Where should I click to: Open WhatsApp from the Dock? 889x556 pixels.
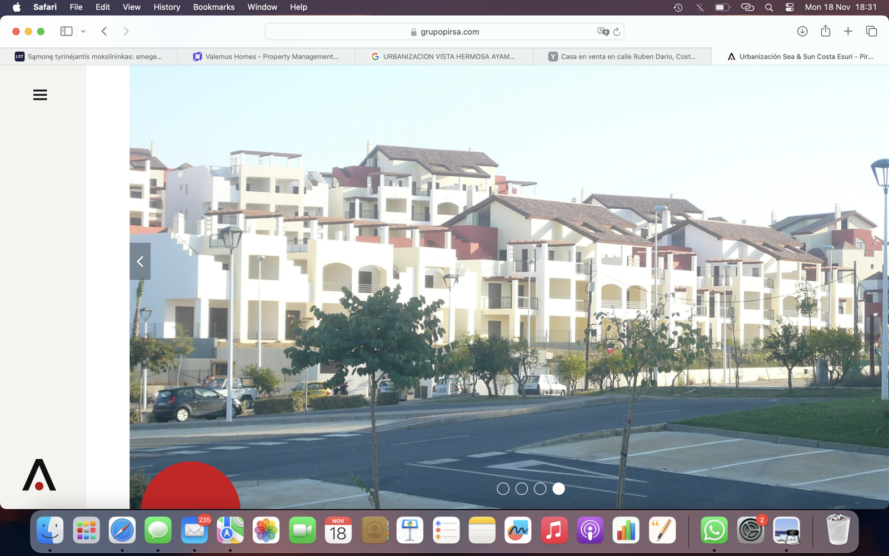click(714, 530)
